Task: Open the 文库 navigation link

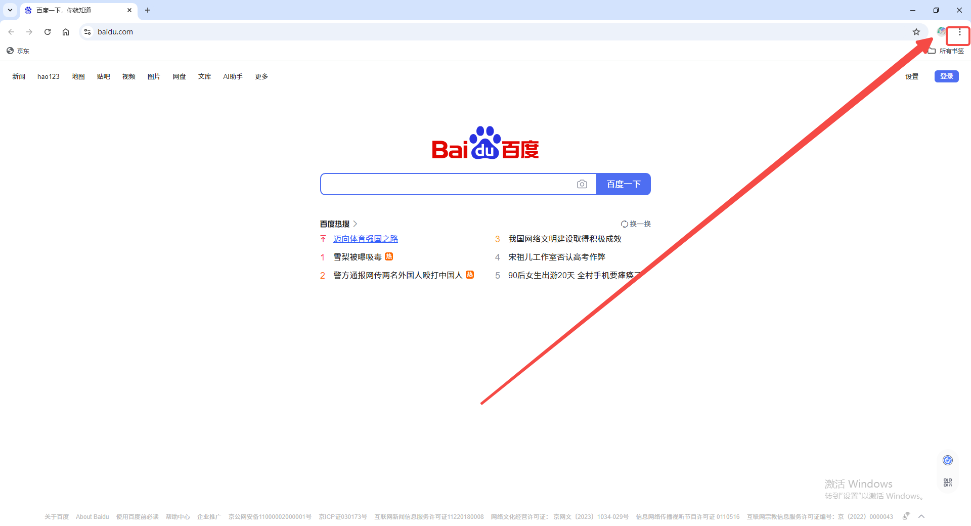Action: (x=205, y=76)
